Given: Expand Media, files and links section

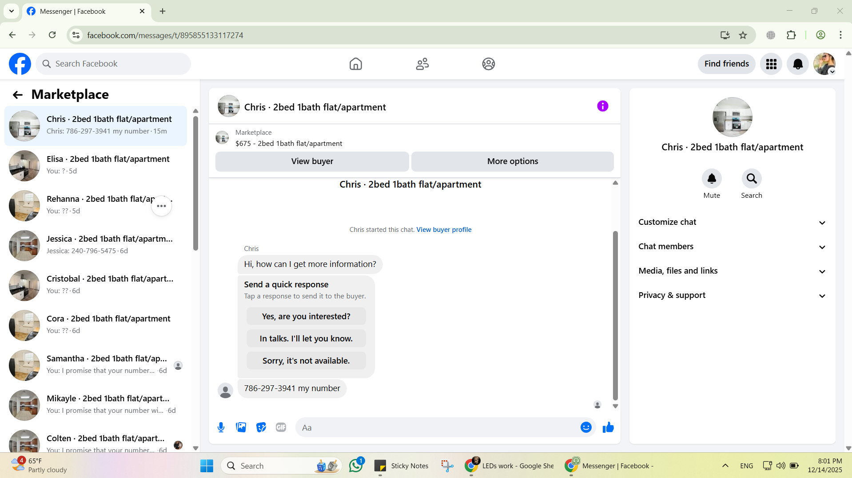Looking at the screenshot, I should [732, 271].
